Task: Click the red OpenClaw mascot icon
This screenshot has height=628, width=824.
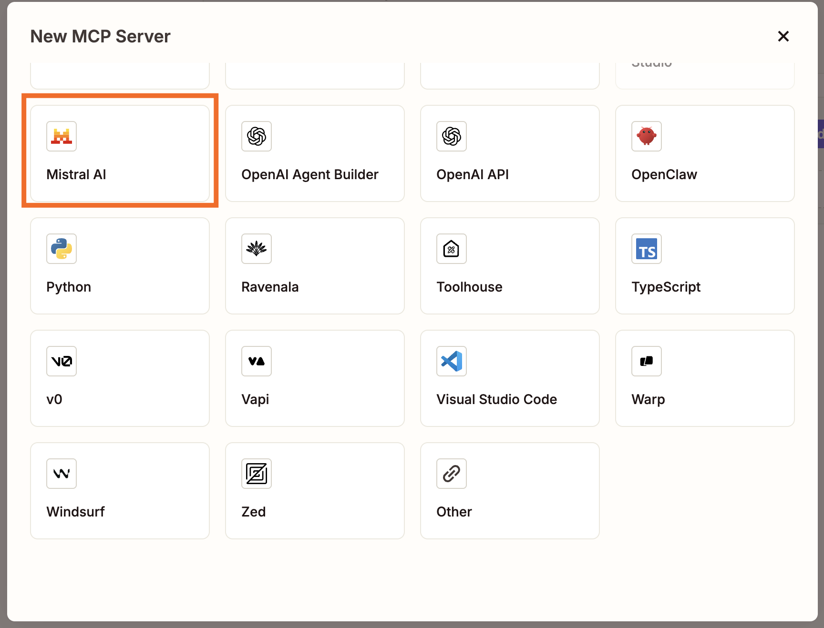Action: 647,136
